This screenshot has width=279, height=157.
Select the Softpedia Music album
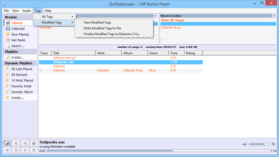click(171, 27)
